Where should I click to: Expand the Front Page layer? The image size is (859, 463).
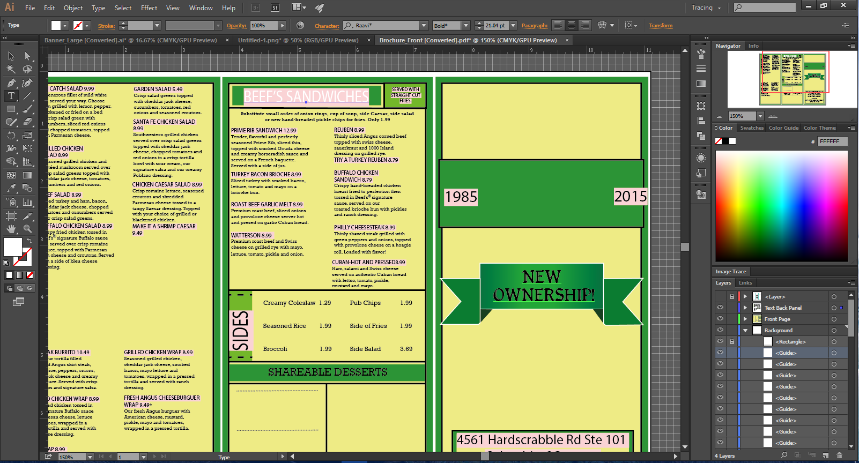[745, 319]
